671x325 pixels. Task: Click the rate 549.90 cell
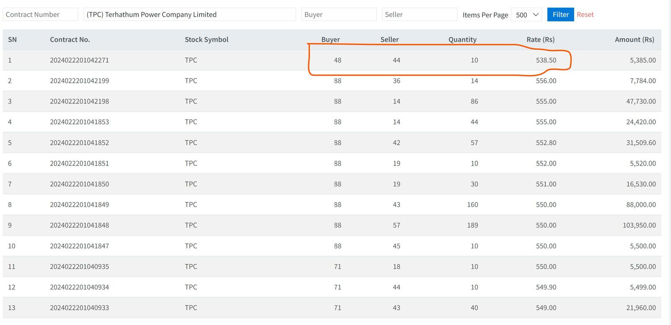coord(546,287)
